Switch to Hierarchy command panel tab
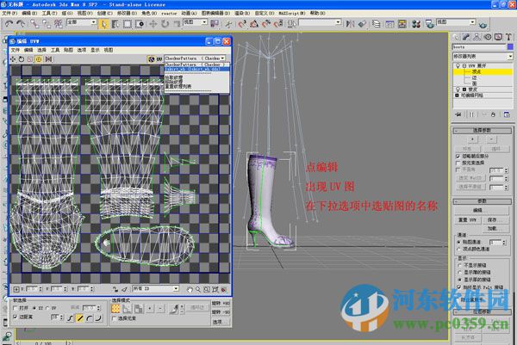This screenshot has height=345, width=517. (477, 37)
